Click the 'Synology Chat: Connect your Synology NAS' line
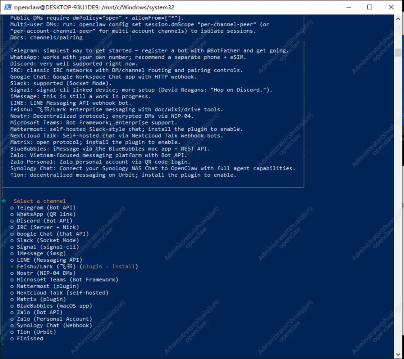 (x=153, y=169)
